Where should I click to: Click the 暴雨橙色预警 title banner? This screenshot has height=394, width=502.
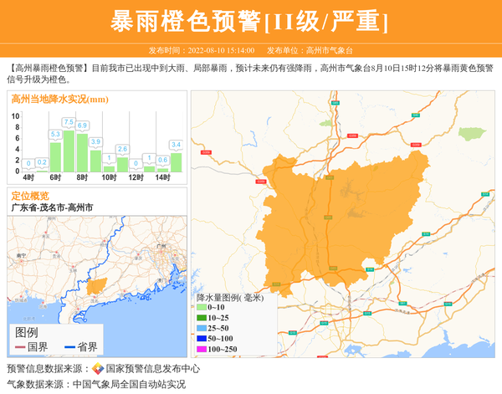pyautogui.click(x=250, y=21)
